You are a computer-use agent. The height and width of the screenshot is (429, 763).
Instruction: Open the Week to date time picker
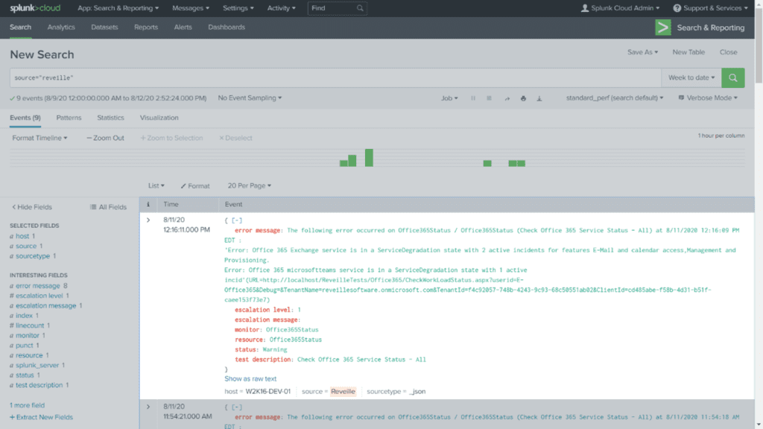point(691,77)
